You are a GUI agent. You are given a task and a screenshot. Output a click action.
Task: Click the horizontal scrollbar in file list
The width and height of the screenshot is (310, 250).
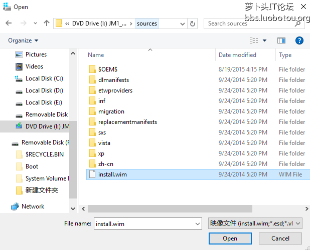coord(191,208)
